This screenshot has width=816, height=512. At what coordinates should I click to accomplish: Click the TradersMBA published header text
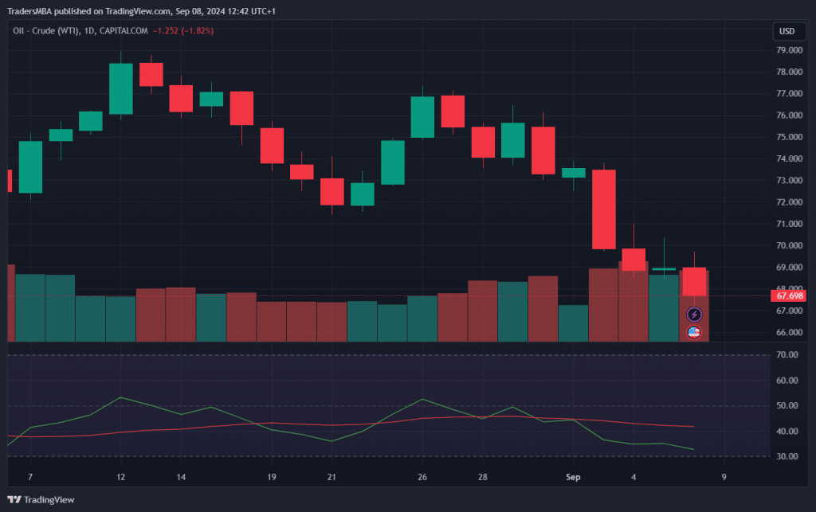coord(142,11)
